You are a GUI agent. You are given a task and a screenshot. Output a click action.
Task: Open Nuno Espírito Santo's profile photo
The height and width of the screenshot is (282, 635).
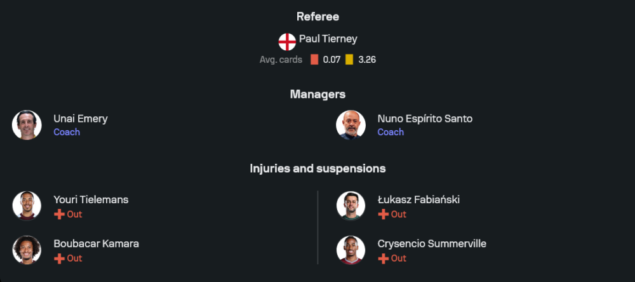351,125
